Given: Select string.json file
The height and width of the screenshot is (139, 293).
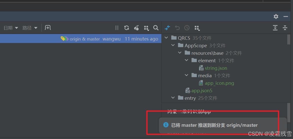Looking at the screenshot, I should click(216, 68).
